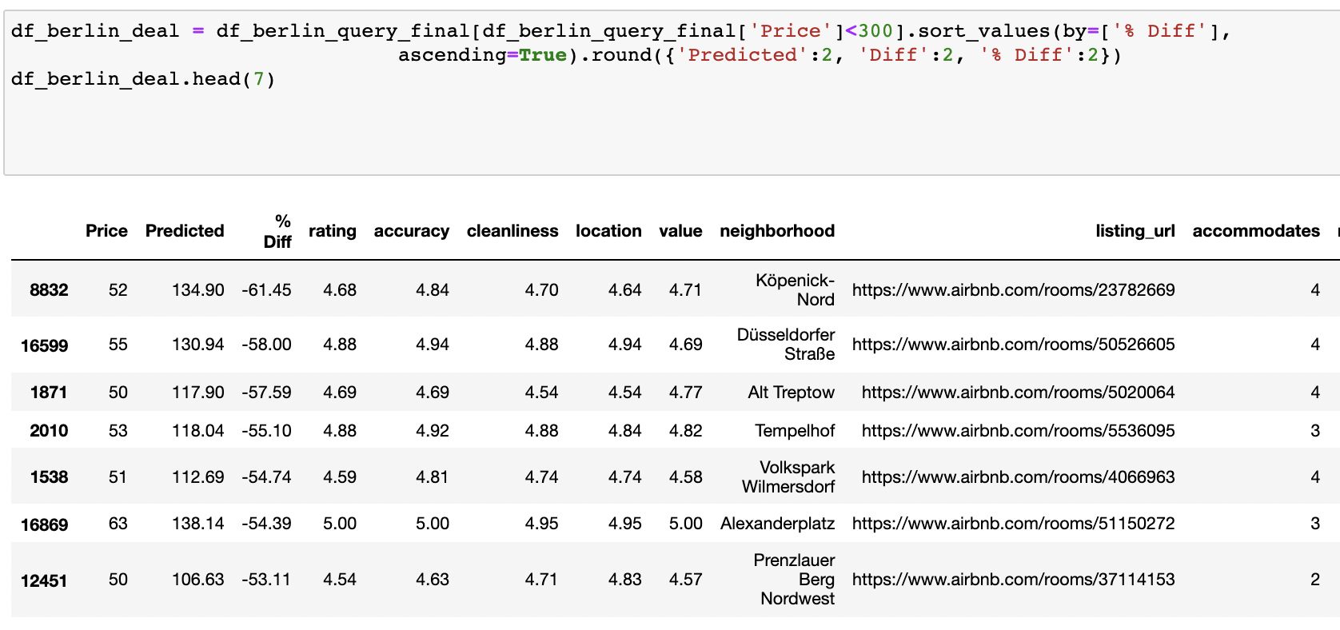The height and width of the screenshot is (630, 1340).
Task: Click price 52 in row 8832
Action: tap(118, 290)
